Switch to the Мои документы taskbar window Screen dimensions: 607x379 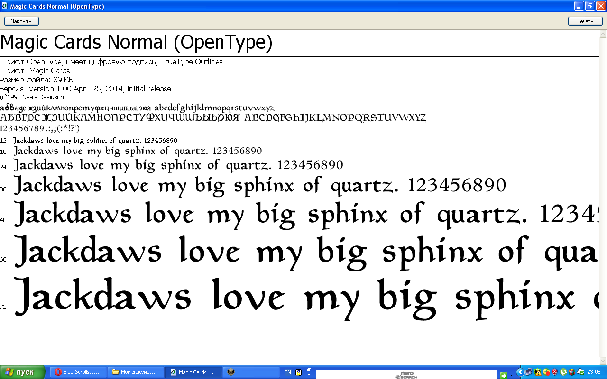136,372
